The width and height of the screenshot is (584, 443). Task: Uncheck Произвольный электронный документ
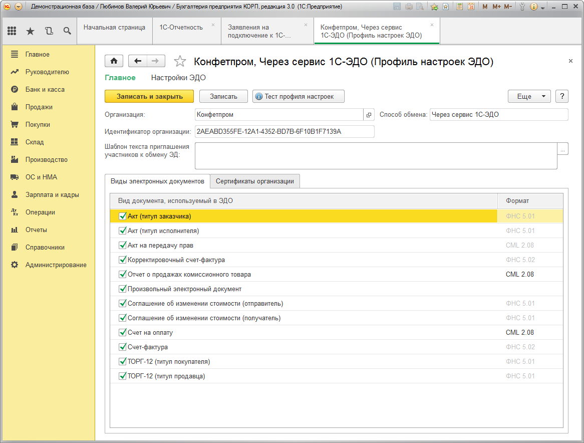tap(123, 289)
